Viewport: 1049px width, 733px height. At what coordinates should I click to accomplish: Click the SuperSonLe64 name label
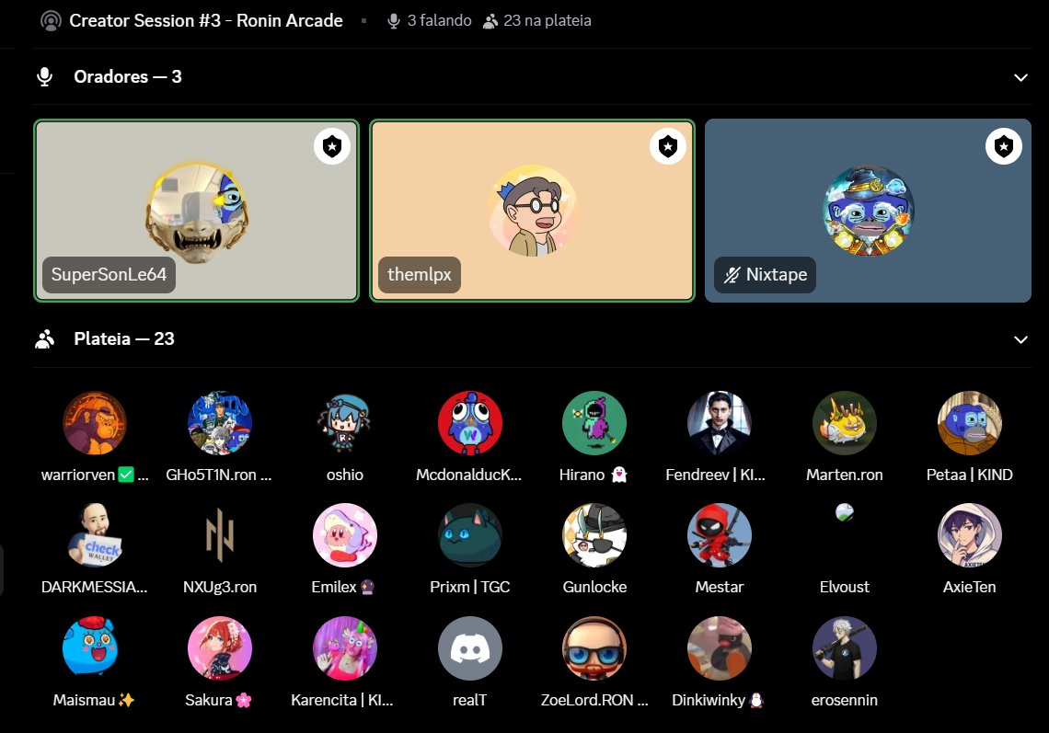(108, 274)
